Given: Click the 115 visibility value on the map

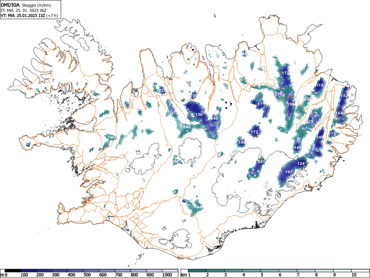Looking at the screenshot, I should pos(320,85).
